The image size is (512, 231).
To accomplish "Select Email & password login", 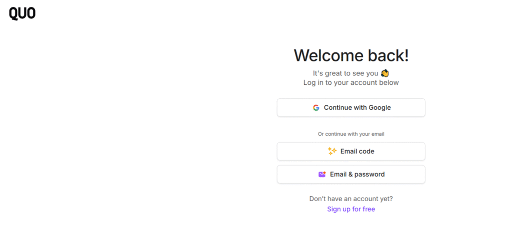I will click(x=351, y=175).
